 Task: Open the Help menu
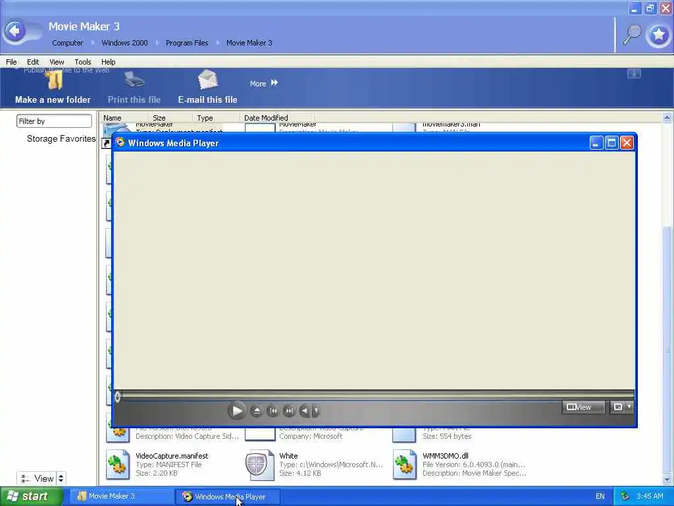[109, 62]
